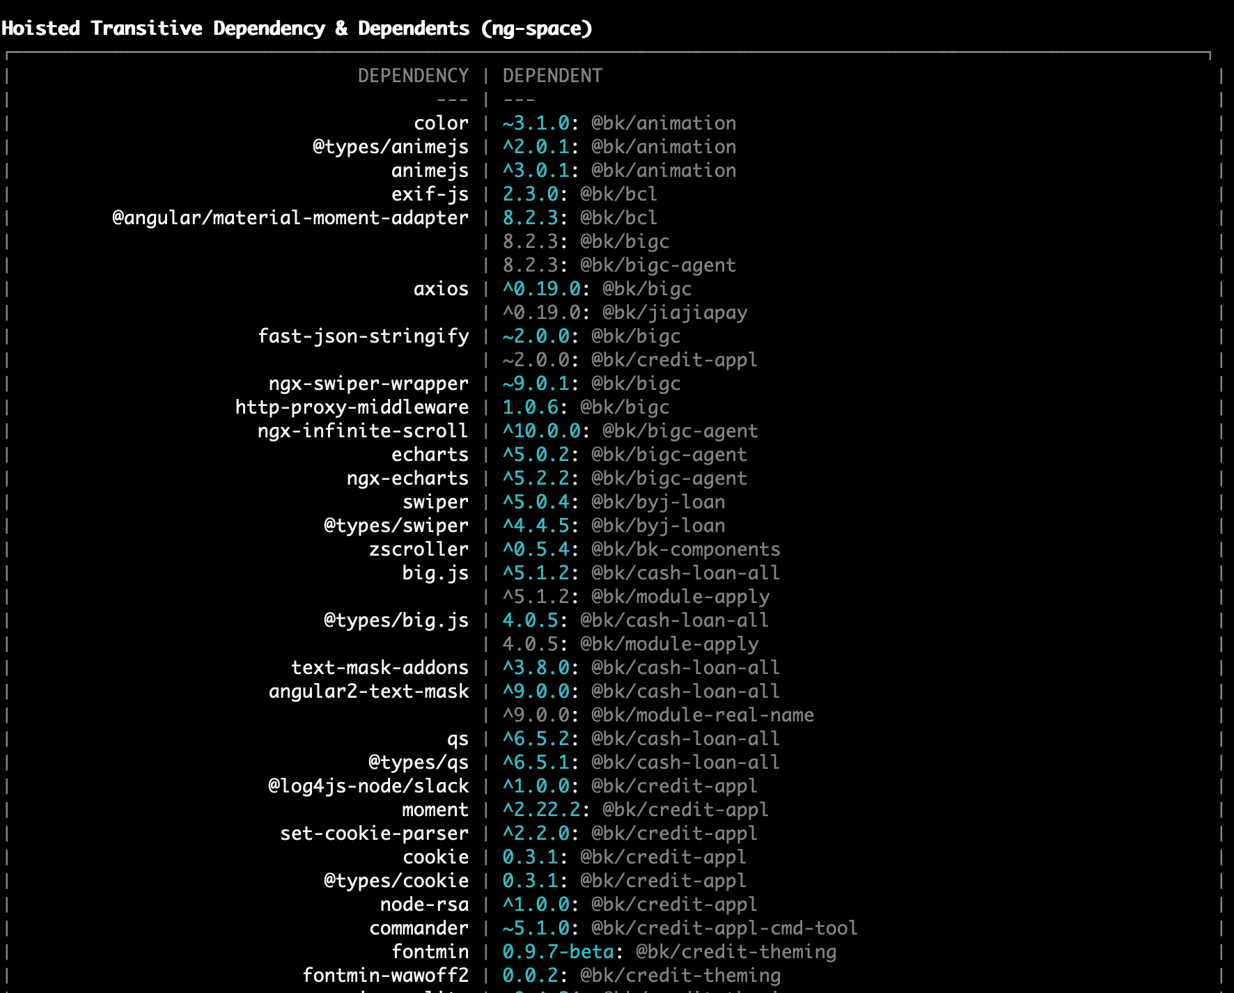The image size is (1234, 993).
Task: Click the 'axios' dependency name
Action: 441,289
